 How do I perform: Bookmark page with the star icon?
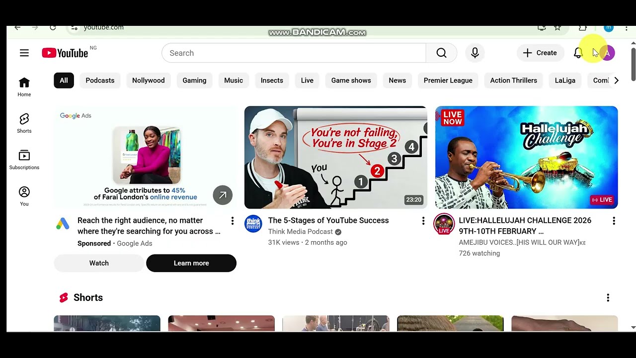click(x=557, y=27)
